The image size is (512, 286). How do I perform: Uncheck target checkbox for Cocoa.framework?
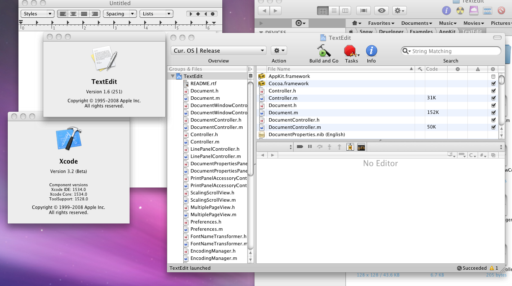tap(494, 84)
